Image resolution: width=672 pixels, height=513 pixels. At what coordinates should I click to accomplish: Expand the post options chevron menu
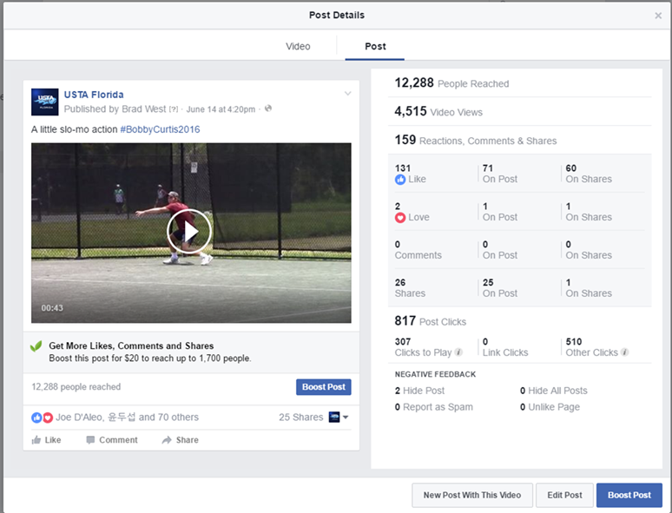(348, 94)
